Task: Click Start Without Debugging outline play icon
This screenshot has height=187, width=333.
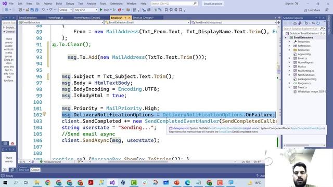Action: (x=114, y=10)
